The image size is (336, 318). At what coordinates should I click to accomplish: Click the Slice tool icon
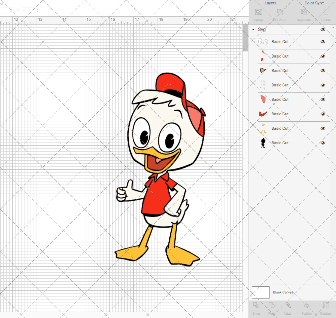(256, 305)
